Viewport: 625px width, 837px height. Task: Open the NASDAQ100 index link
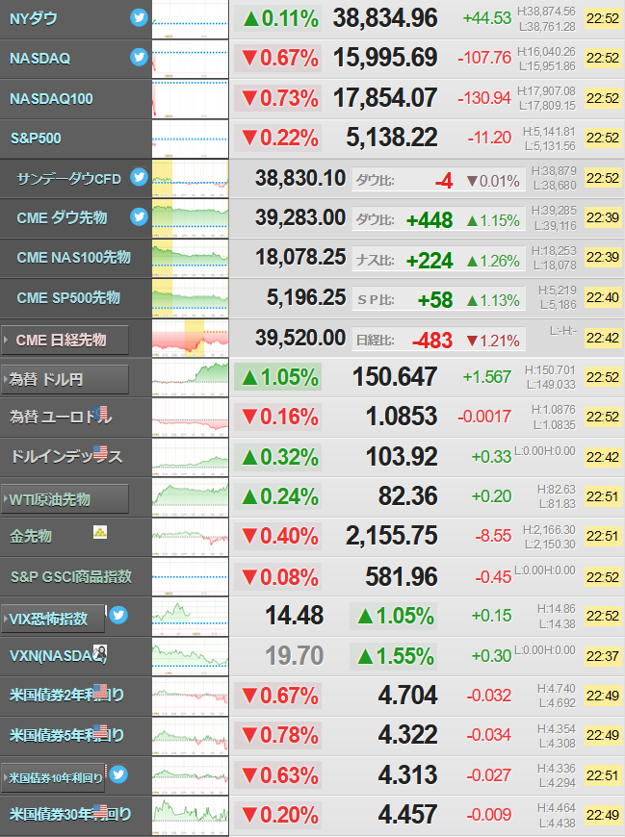(51, 99)
